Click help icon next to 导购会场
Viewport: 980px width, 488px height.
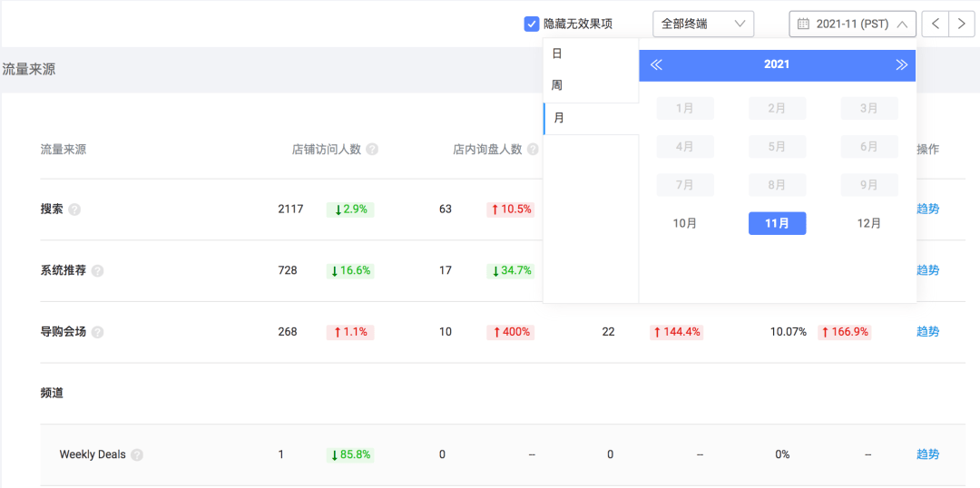coord(97,332)
